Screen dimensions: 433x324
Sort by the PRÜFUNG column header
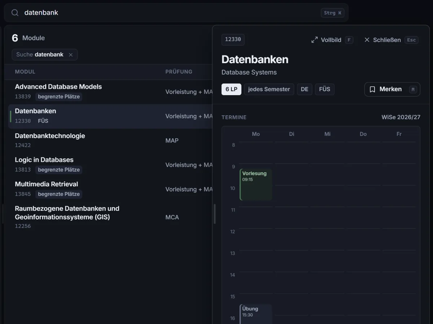[x=179, y=72]
